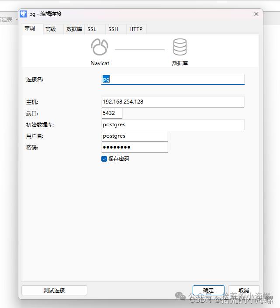
Task: Click the database cylinder icon
Action: (x=180, y=47)
